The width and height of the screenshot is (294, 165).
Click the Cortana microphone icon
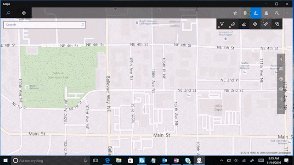[85, 160]
